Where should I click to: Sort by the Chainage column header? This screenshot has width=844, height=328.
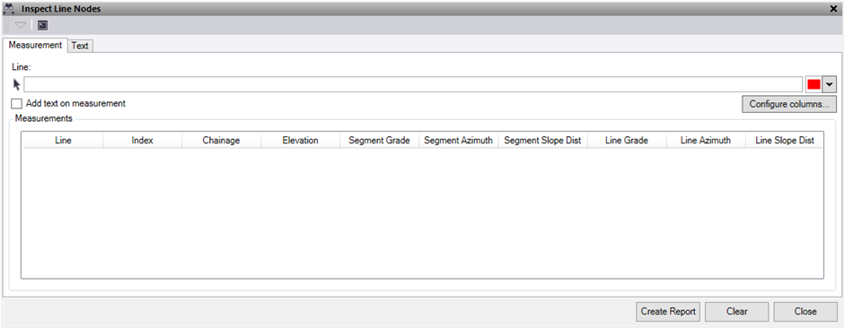tap(221, 141)
